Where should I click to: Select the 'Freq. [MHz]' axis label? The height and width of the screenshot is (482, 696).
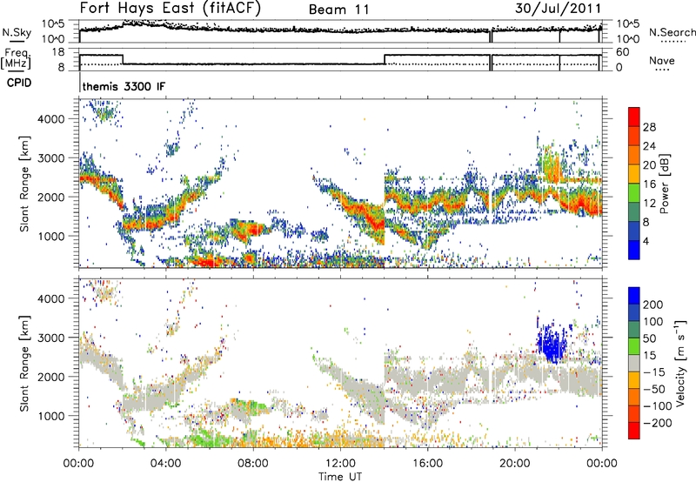click(x=17, y=59)
